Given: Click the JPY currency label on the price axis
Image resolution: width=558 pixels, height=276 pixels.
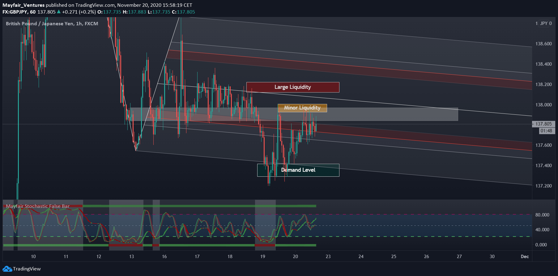Looking at the screenshot, I should [544, 23].
